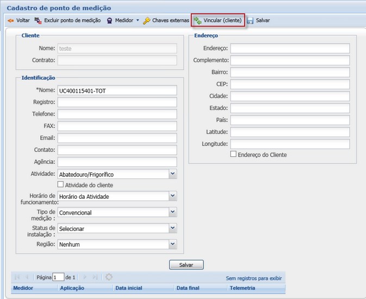Click the Chaves externas key icon
The image size is (366, 299).
click(x=147, y=21)
